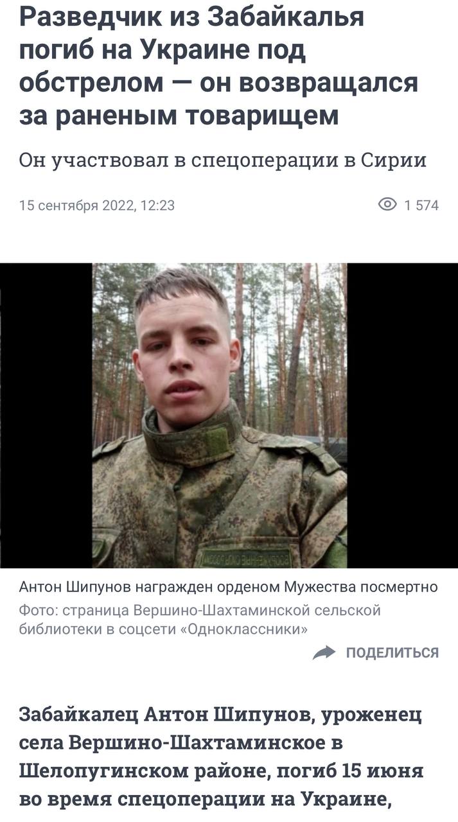The height and width of the screenshot is (822, 458).
Task: Select headline line "Разведчик из Забайкалья"
Action: pos(192,17)
